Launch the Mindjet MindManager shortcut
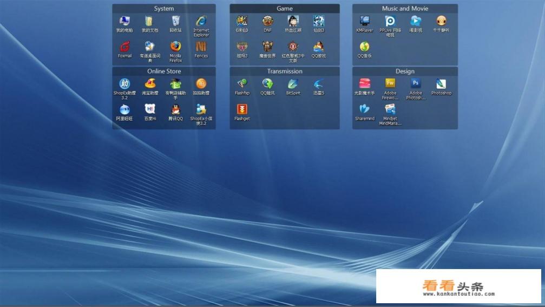545x307 pixels. click(390, 109)
